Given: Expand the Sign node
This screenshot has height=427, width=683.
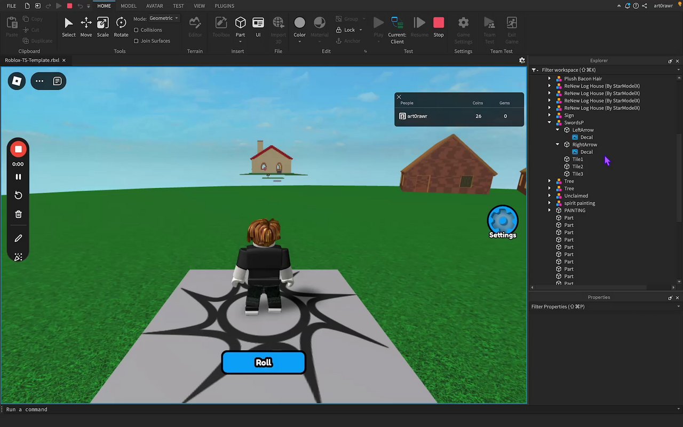Looking at the screenshot, I should [x=550, y=115].
